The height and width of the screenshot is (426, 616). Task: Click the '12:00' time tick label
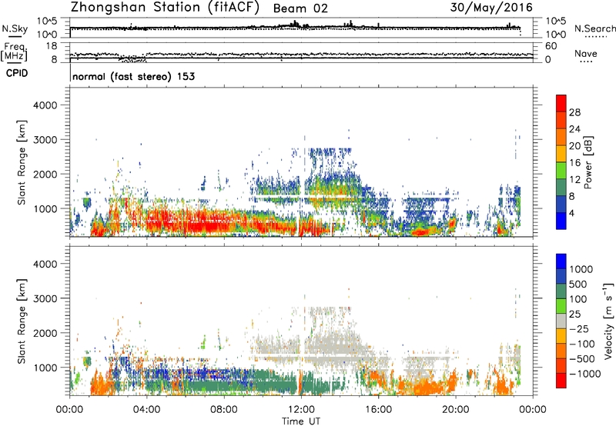click(301, 410)
